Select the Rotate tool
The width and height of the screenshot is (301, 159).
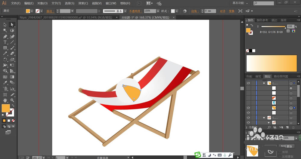coord(5,60)
